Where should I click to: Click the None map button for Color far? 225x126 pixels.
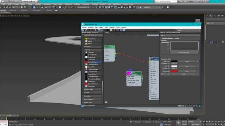pyautogui.click(x=187, y=66)
